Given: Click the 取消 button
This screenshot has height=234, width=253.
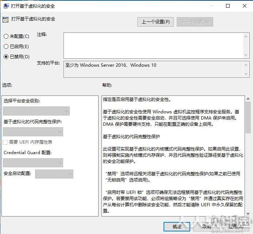Looking at the screenshot, I should [206, 227].
